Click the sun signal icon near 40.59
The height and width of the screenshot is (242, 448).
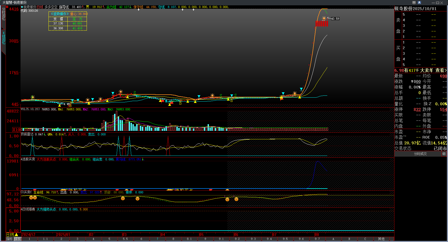tap(324, 18)
